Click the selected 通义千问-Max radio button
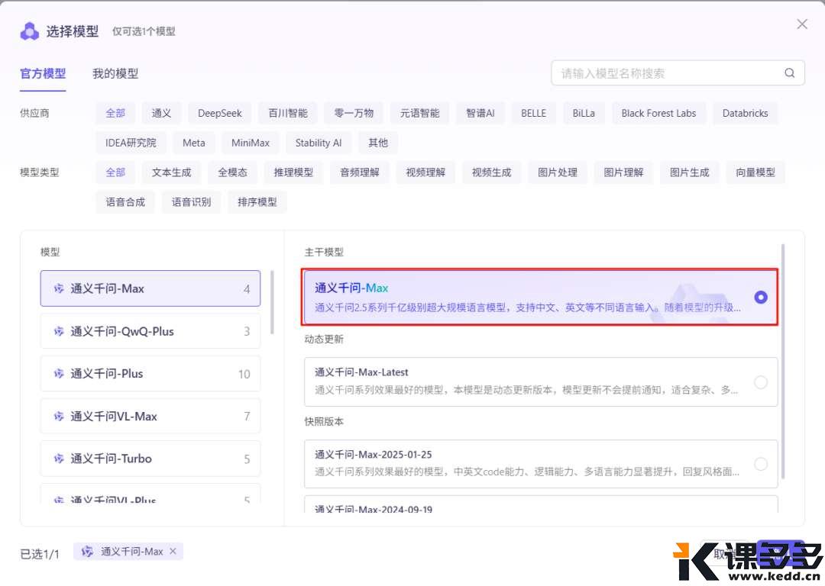 (x=761, y=298)
